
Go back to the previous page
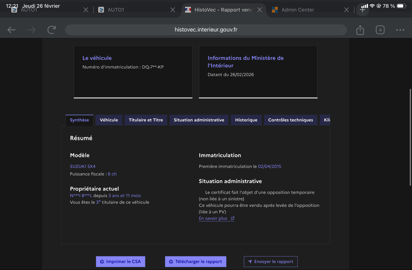(12, 30)
